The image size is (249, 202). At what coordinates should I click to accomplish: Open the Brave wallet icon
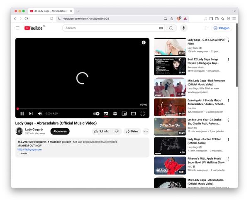(x=217, y=19)
